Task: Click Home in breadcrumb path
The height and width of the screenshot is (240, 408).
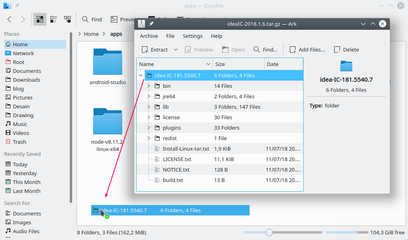Action: pos(91,34)
